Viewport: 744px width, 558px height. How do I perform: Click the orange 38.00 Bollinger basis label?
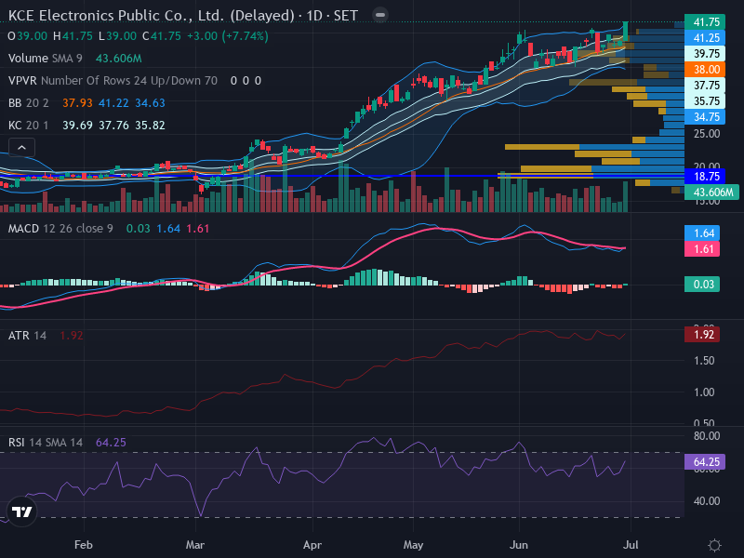pyautogui.click(x=705, y=69)
